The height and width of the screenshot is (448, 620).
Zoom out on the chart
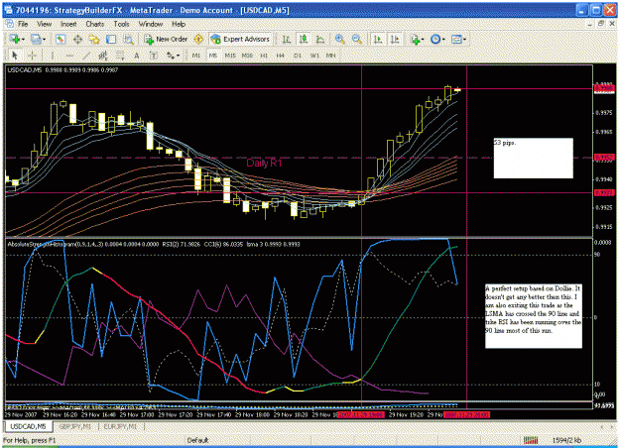357,39
